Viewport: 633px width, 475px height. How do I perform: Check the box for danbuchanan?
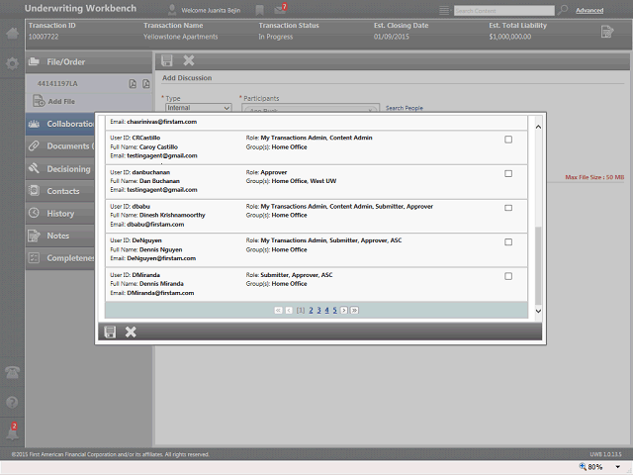pyautogui.click(x=508, y=174)
